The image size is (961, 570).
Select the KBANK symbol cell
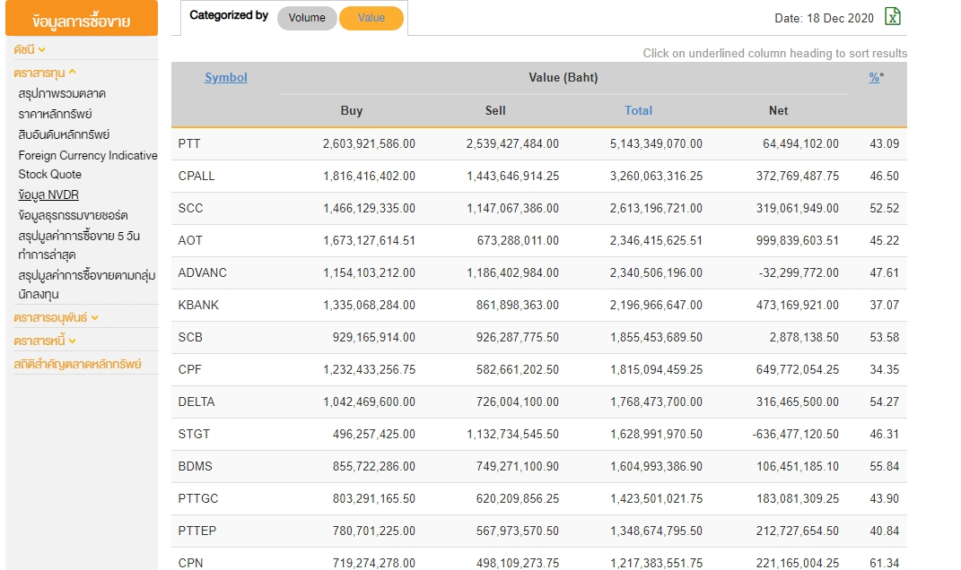(198, 305)
